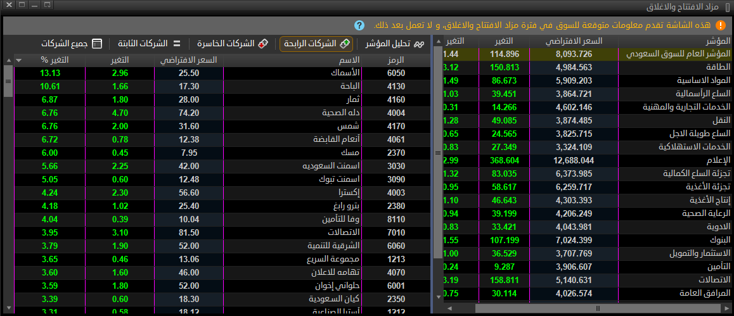
Task: Click the جميع الشركات list icon
Action: (96, 44)
